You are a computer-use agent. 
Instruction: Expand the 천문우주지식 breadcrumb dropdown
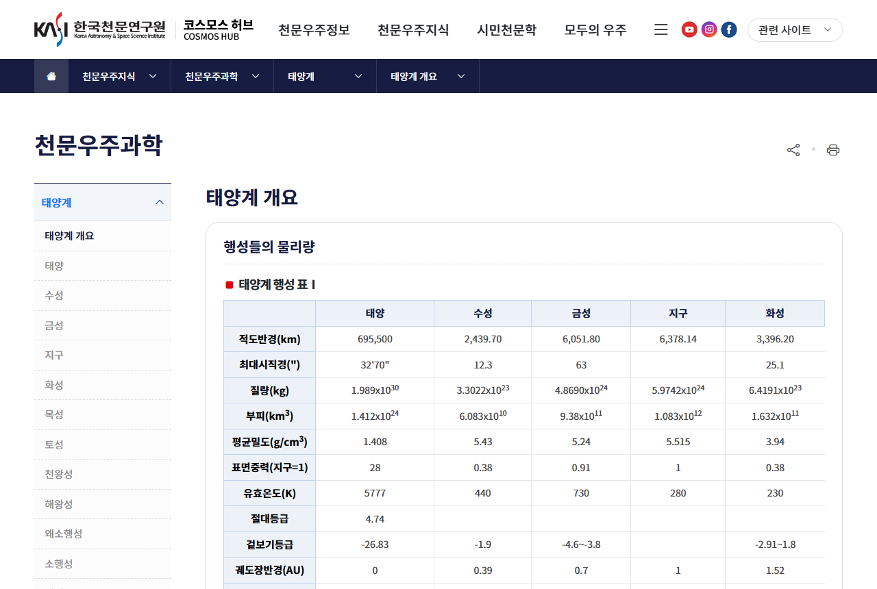pos(120,76)
